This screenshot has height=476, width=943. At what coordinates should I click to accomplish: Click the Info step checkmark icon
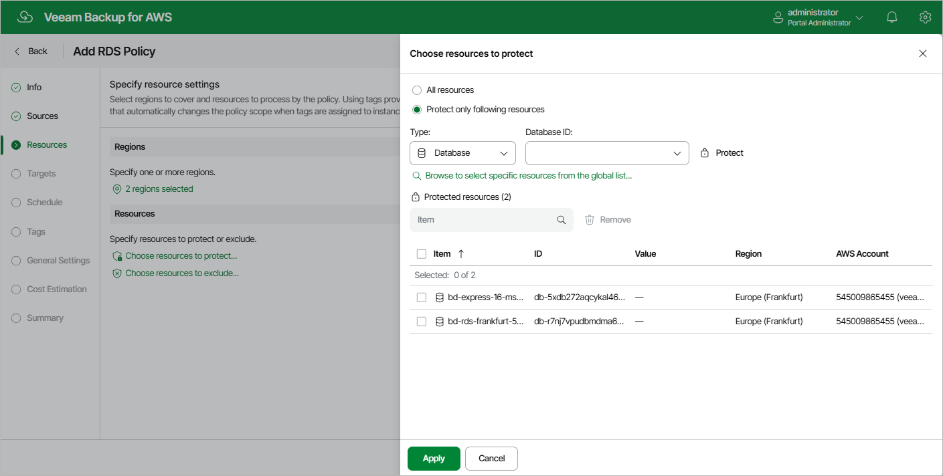[x=16, y=88]
